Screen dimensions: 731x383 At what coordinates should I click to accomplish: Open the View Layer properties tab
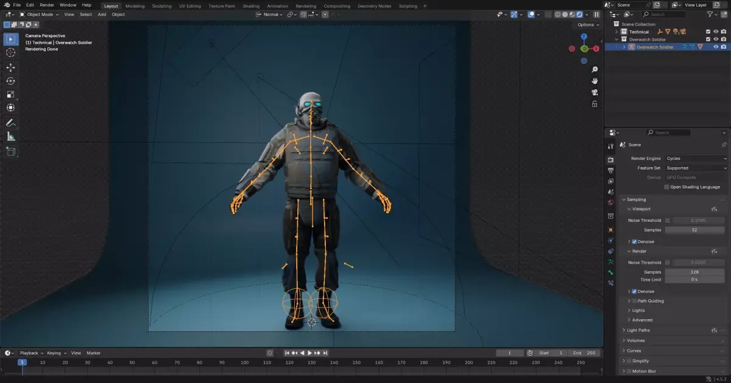[610, 181]
